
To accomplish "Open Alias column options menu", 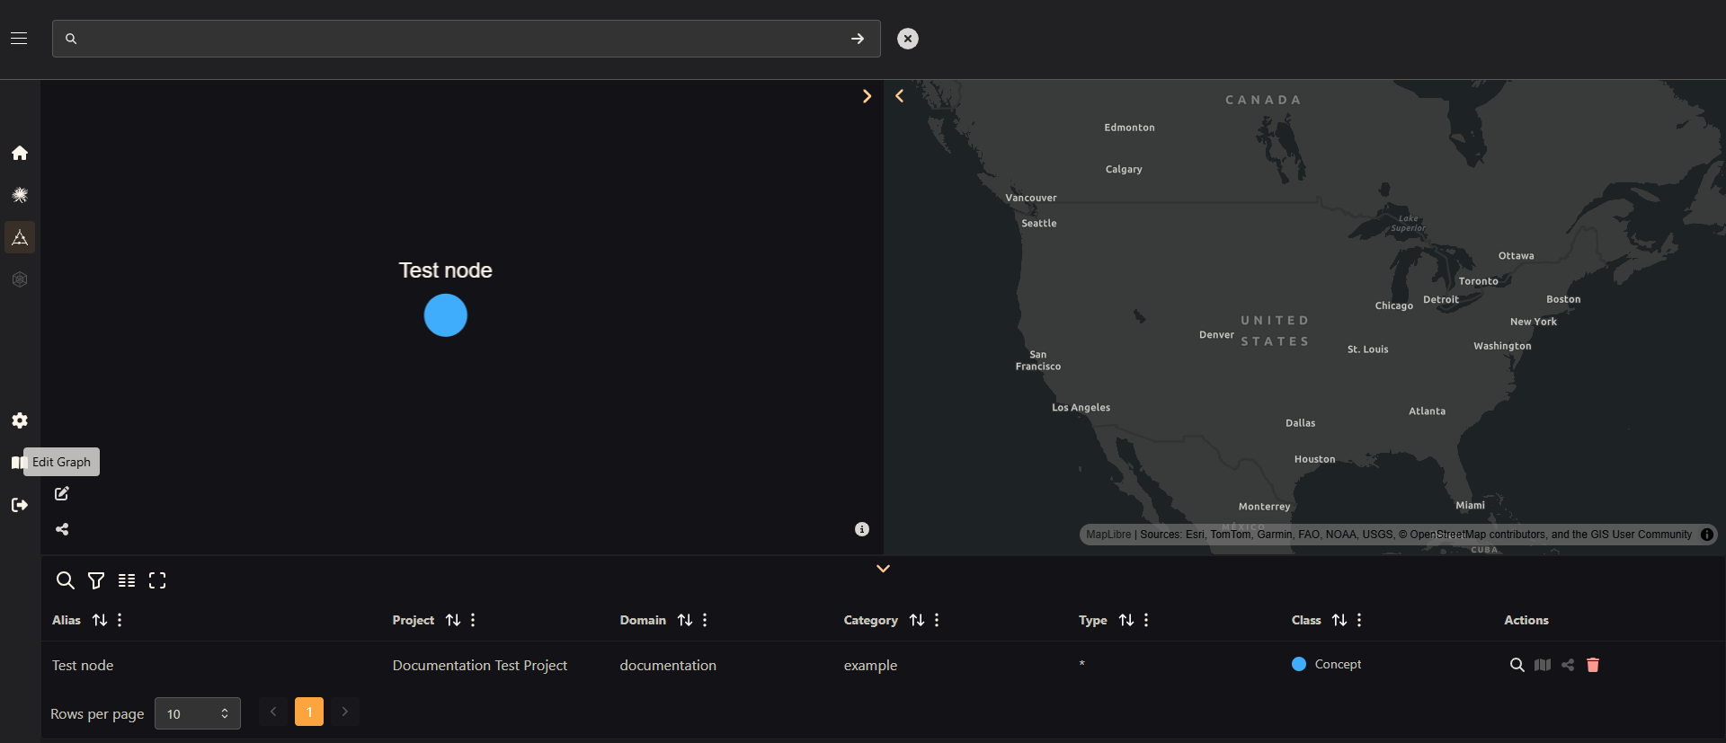I will (120, 620).
